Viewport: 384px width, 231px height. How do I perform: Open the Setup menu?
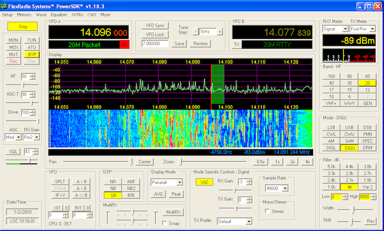pos(7,14)
